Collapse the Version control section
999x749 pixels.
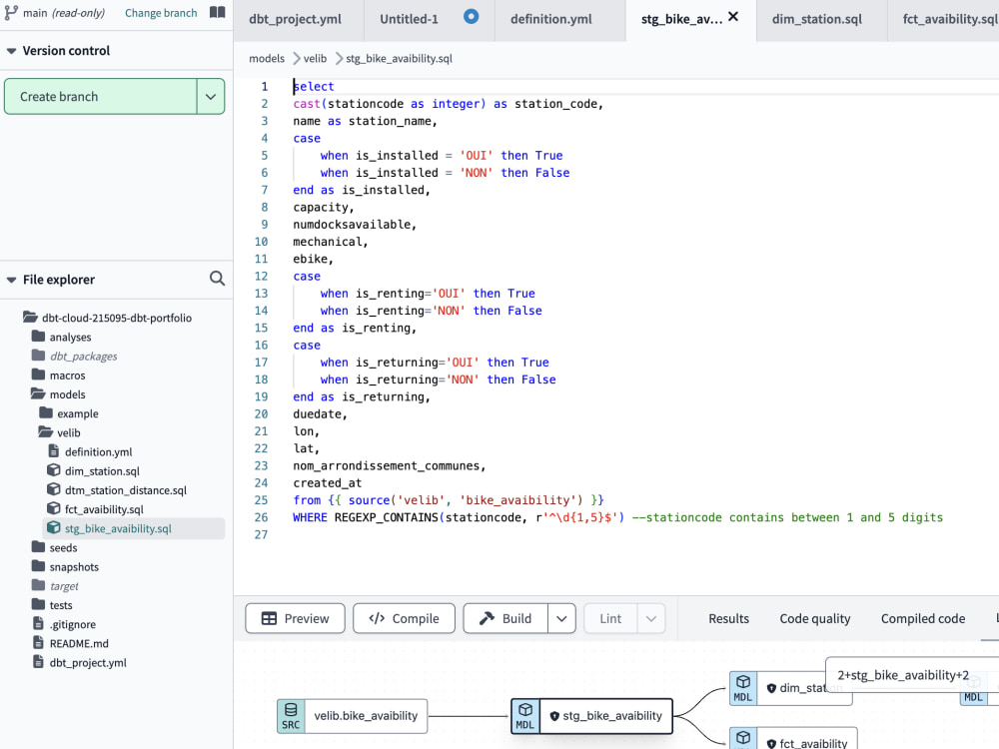(11, 51)
